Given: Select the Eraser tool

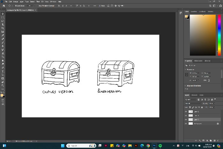Looking at the screenshot, I should pyautogui.click(x=3, y=53).
